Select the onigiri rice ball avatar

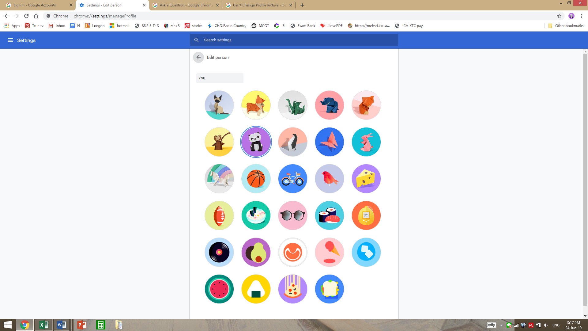pos(256,289)
